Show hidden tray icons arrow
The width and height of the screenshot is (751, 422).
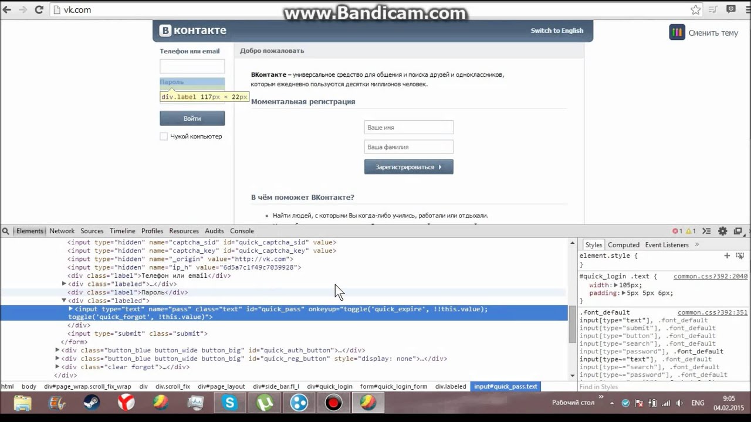(x=612, y=403)
